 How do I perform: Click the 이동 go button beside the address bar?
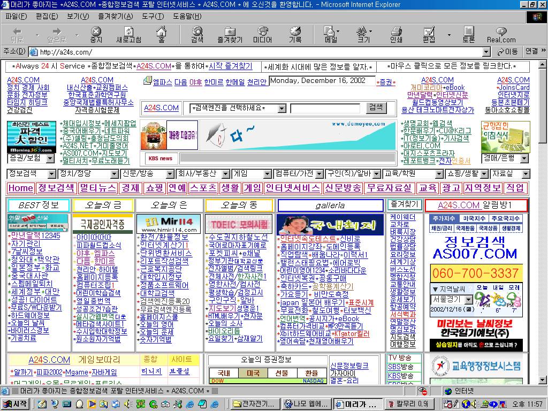[x=507, y=52]
